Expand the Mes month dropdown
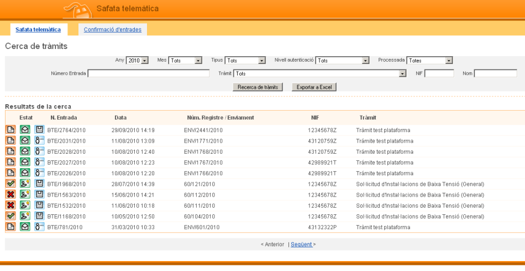 185,61
